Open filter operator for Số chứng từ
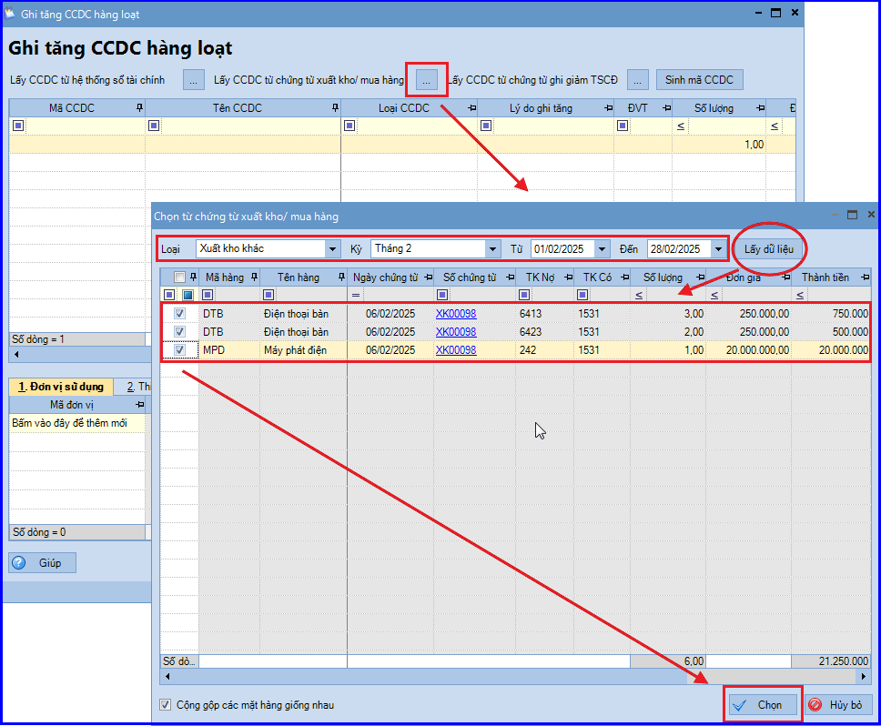 click(442, 295)
